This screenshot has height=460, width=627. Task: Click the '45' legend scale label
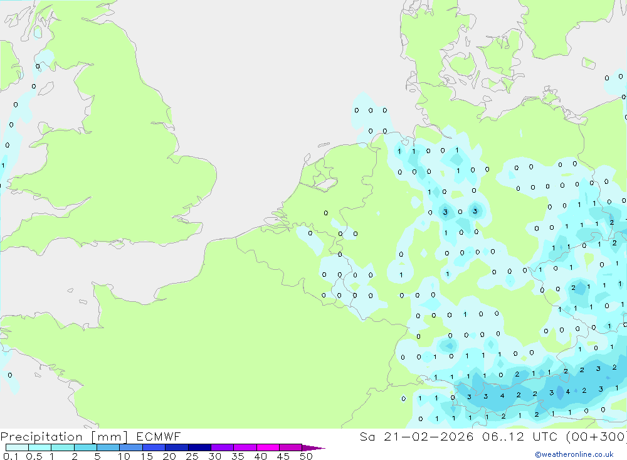tap(283, 456)
